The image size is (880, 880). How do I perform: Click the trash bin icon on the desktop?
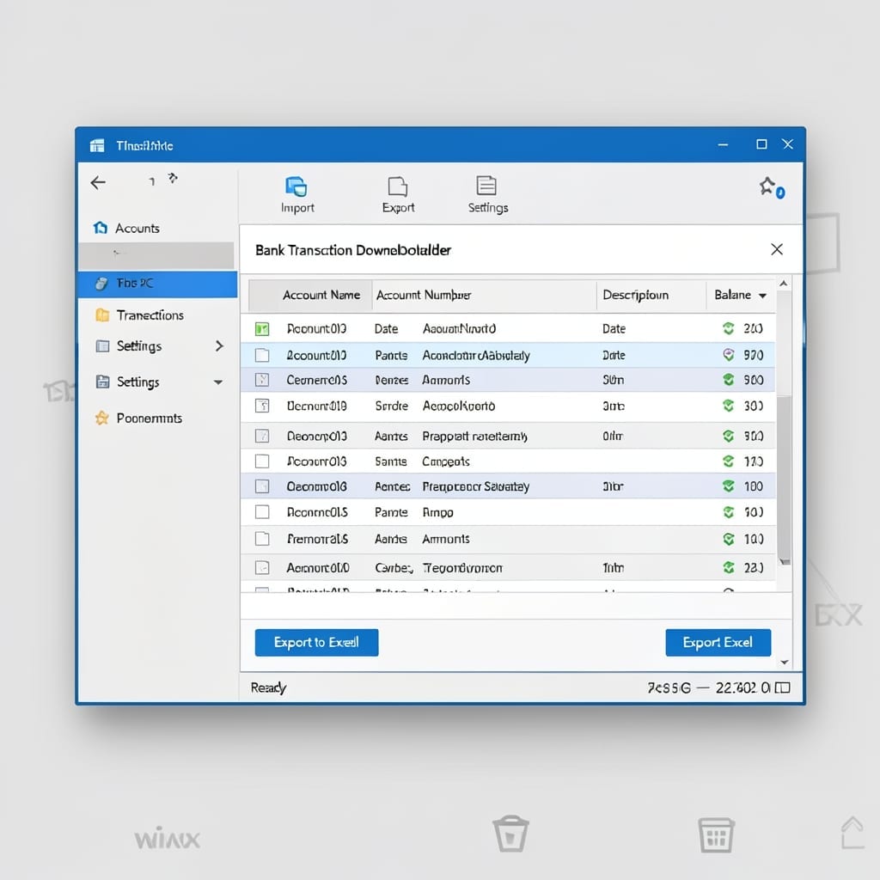click(x=510, y=834)
